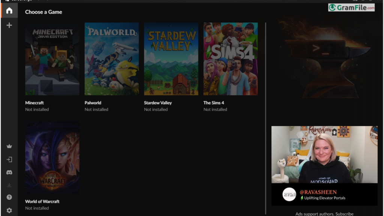This screenshot has width=384, height=216.
Task: Click the Subscribe link below the ad
Action: pos(344,214)
